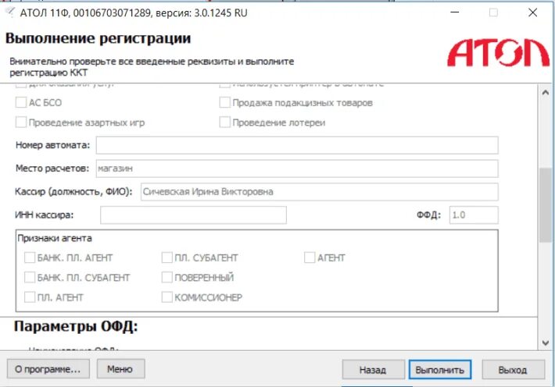This screenshot has width=555, height=387.
Task: Toggle Продажа подакцизных товаров checkbox
Action: (225, 102)
